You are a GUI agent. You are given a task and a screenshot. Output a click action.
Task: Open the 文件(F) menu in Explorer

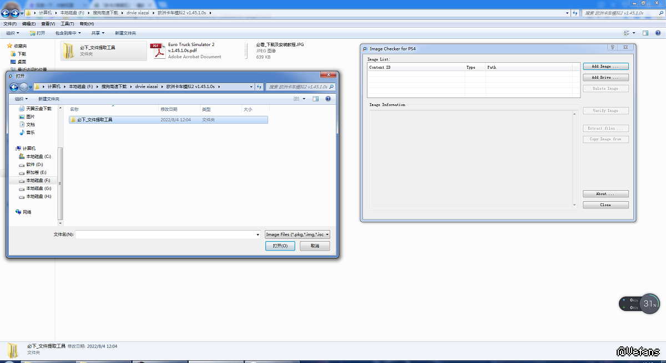click(x=10, y=24)
